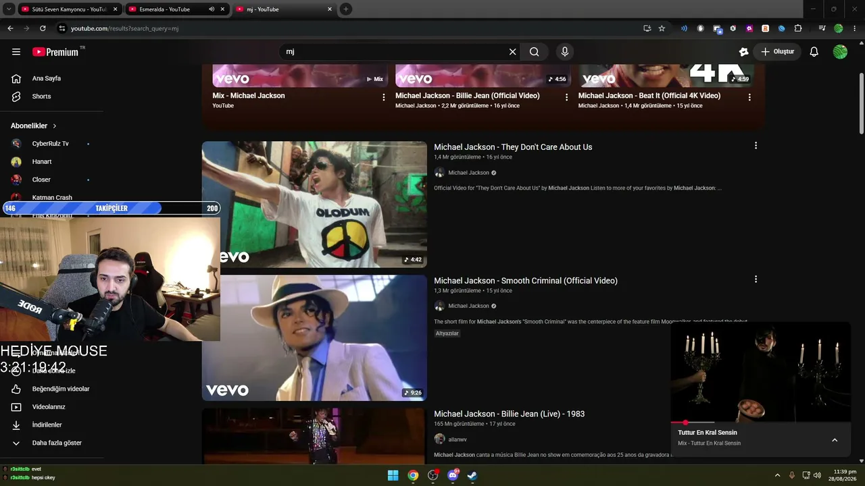Reload the page in Chrome

[x=43, y=28]
